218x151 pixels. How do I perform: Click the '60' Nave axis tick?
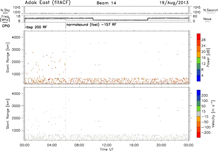click(195, 16)
